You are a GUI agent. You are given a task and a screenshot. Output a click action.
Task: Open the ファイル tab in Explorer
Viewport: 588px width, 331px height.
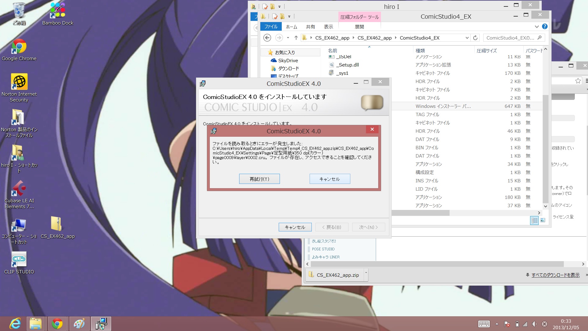(x=271, y=27)
